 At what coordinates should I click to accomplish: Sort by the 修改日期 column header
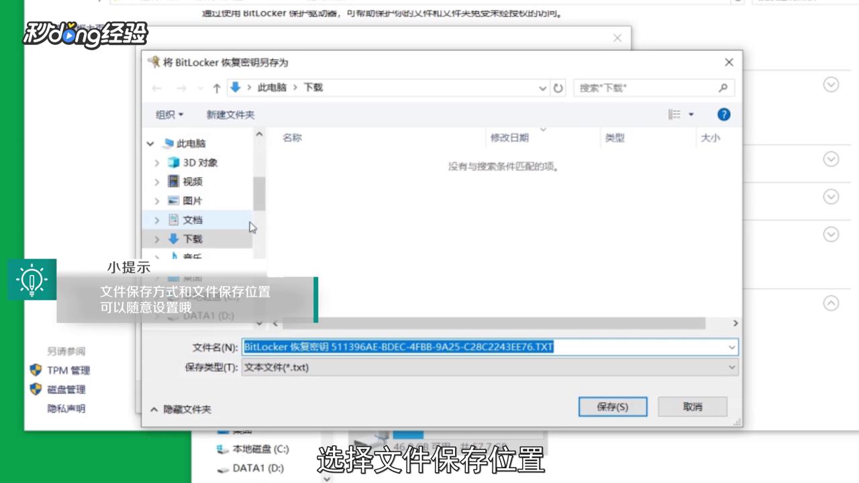point(509,138)
